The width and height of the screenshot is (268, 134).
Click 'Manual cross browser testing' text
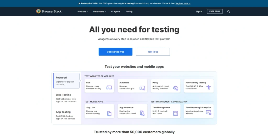(x=94, y=87)
